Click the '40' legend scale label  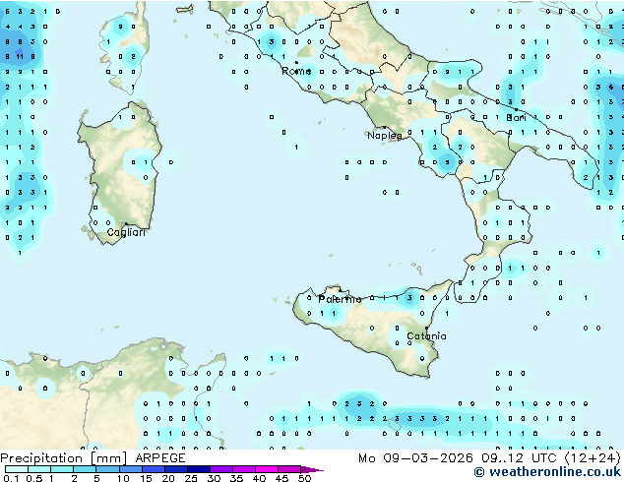259,478
